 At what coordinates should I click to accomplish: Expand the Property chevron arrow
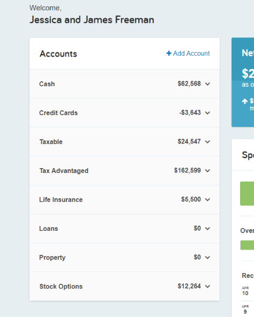point(207,258)
